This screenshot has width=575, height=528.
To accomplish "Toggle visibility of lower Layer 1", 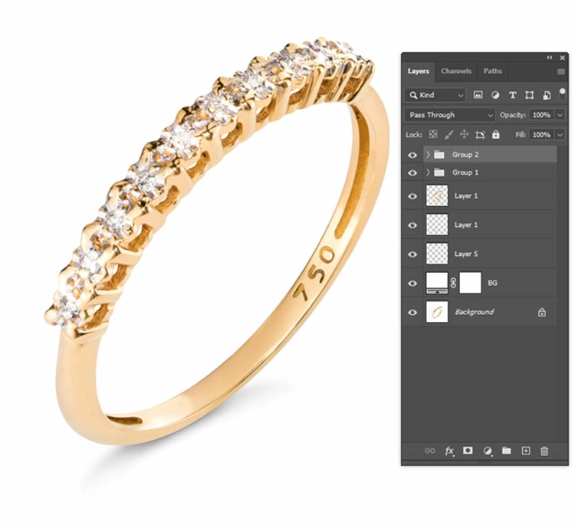I will [x=412, y=225].
